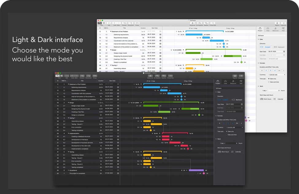This screenshot has height=194, width=299.
Task: Switch to Task tab in light inspector
Action: (283, 29)
